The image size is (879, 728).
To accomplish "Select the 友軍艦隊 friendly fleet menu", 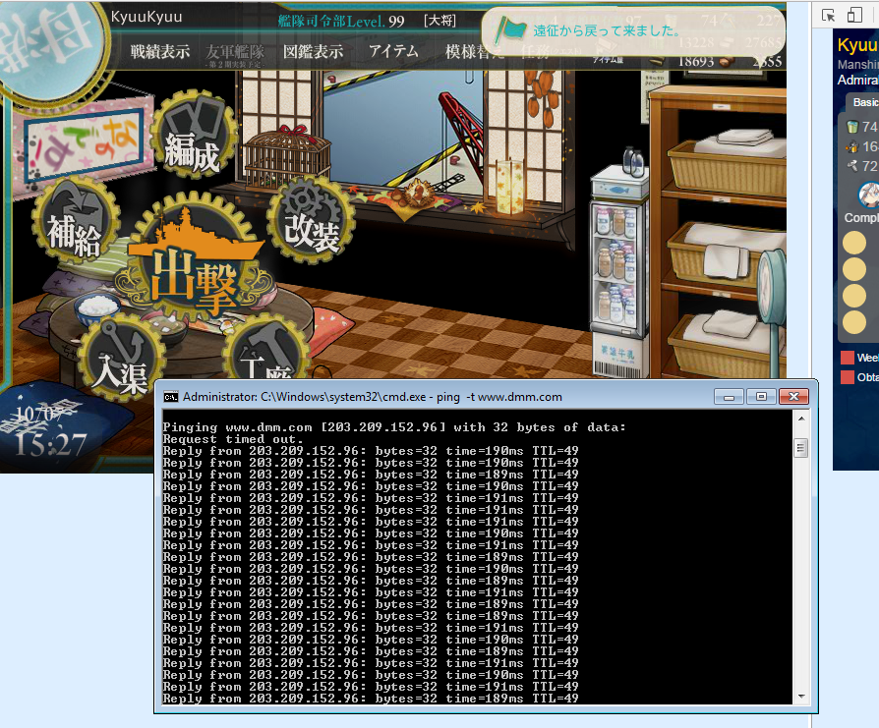I will coord(235,51).
